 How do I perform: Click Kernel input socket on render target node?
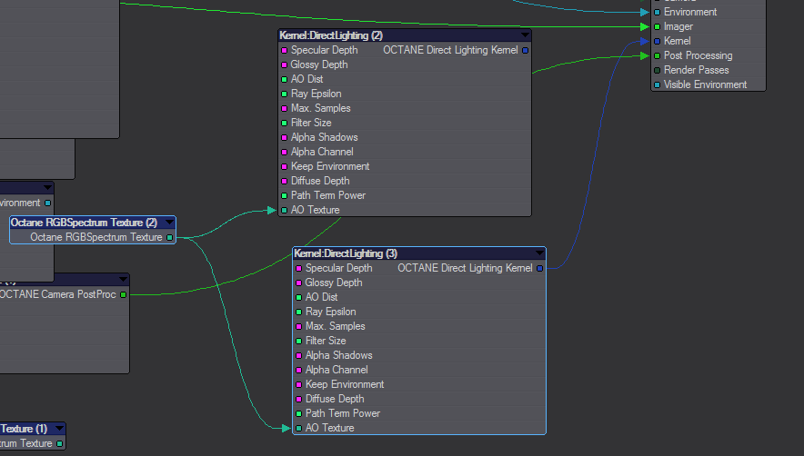658,41
